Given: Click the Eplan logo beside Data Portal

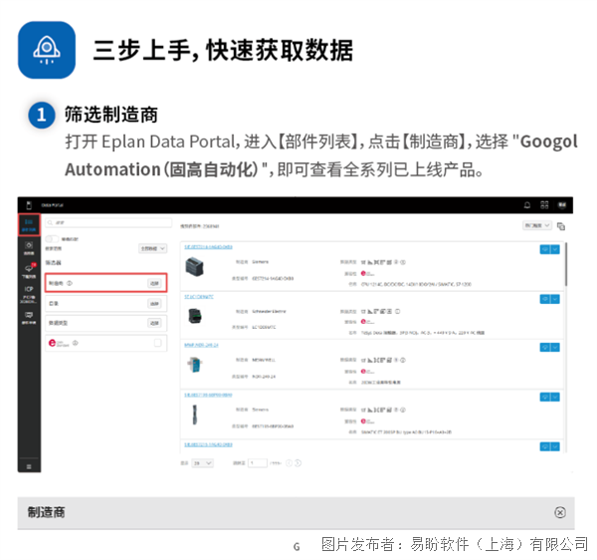Looking at the screenshot, I should 29,205.
